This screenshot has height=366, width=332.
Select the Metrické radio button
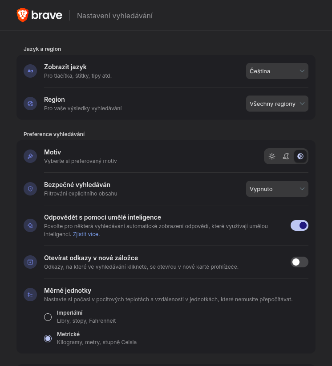[48, 338]
